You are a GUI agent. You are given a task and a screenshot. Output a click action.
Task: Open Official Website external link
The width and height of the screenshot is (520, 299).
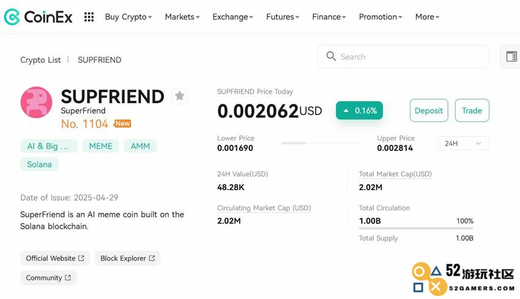pyautogui.click(x=55, y=258)
